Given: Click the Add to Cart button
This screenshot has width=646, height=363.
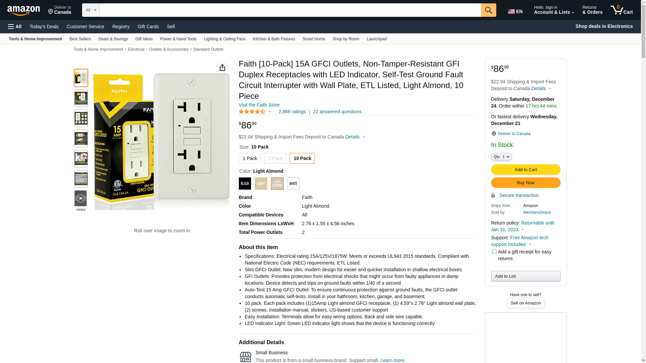Looking at the screenshot, I should (x=526, y=170).
